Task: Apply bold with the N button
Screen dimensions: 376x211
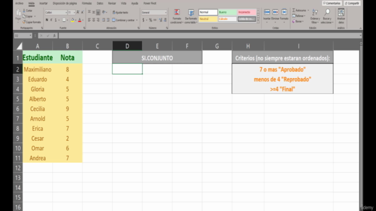Action: tap(47, 20)
